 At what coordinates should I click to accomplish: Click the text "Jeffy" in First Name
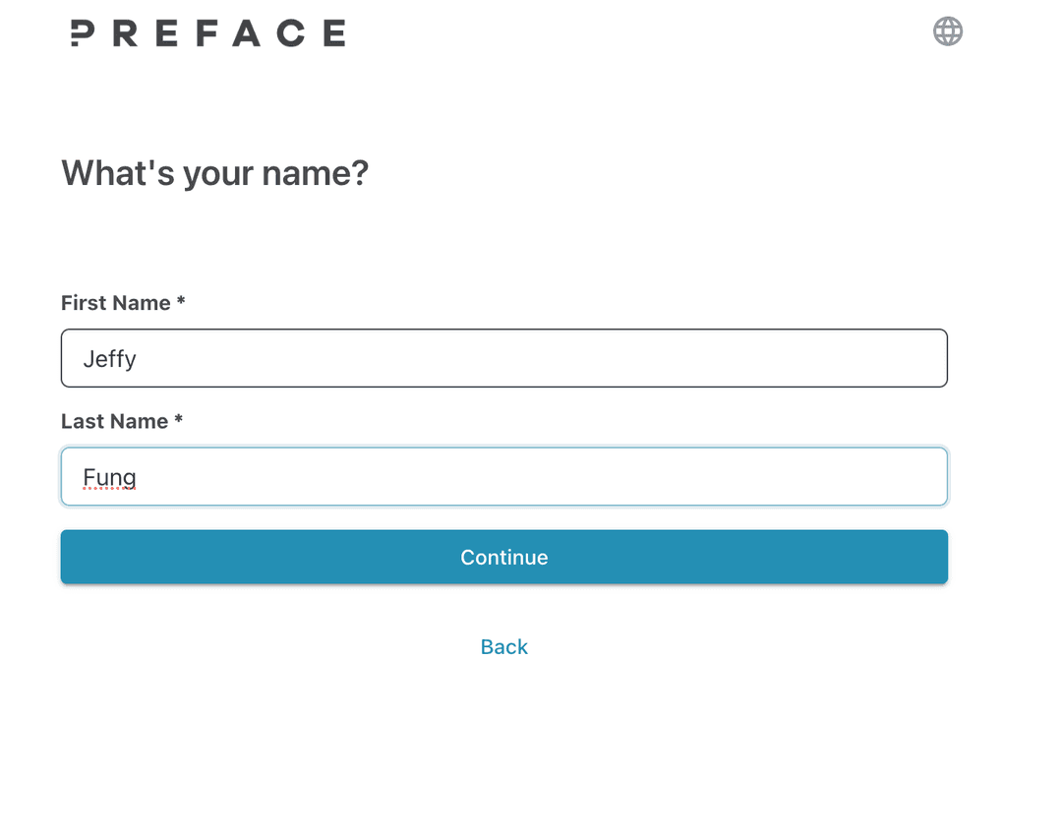click(109, 359)
